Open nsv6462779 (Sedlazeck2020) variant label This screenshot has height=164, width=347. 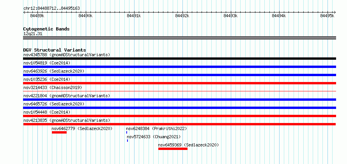(x=82, y=128)
